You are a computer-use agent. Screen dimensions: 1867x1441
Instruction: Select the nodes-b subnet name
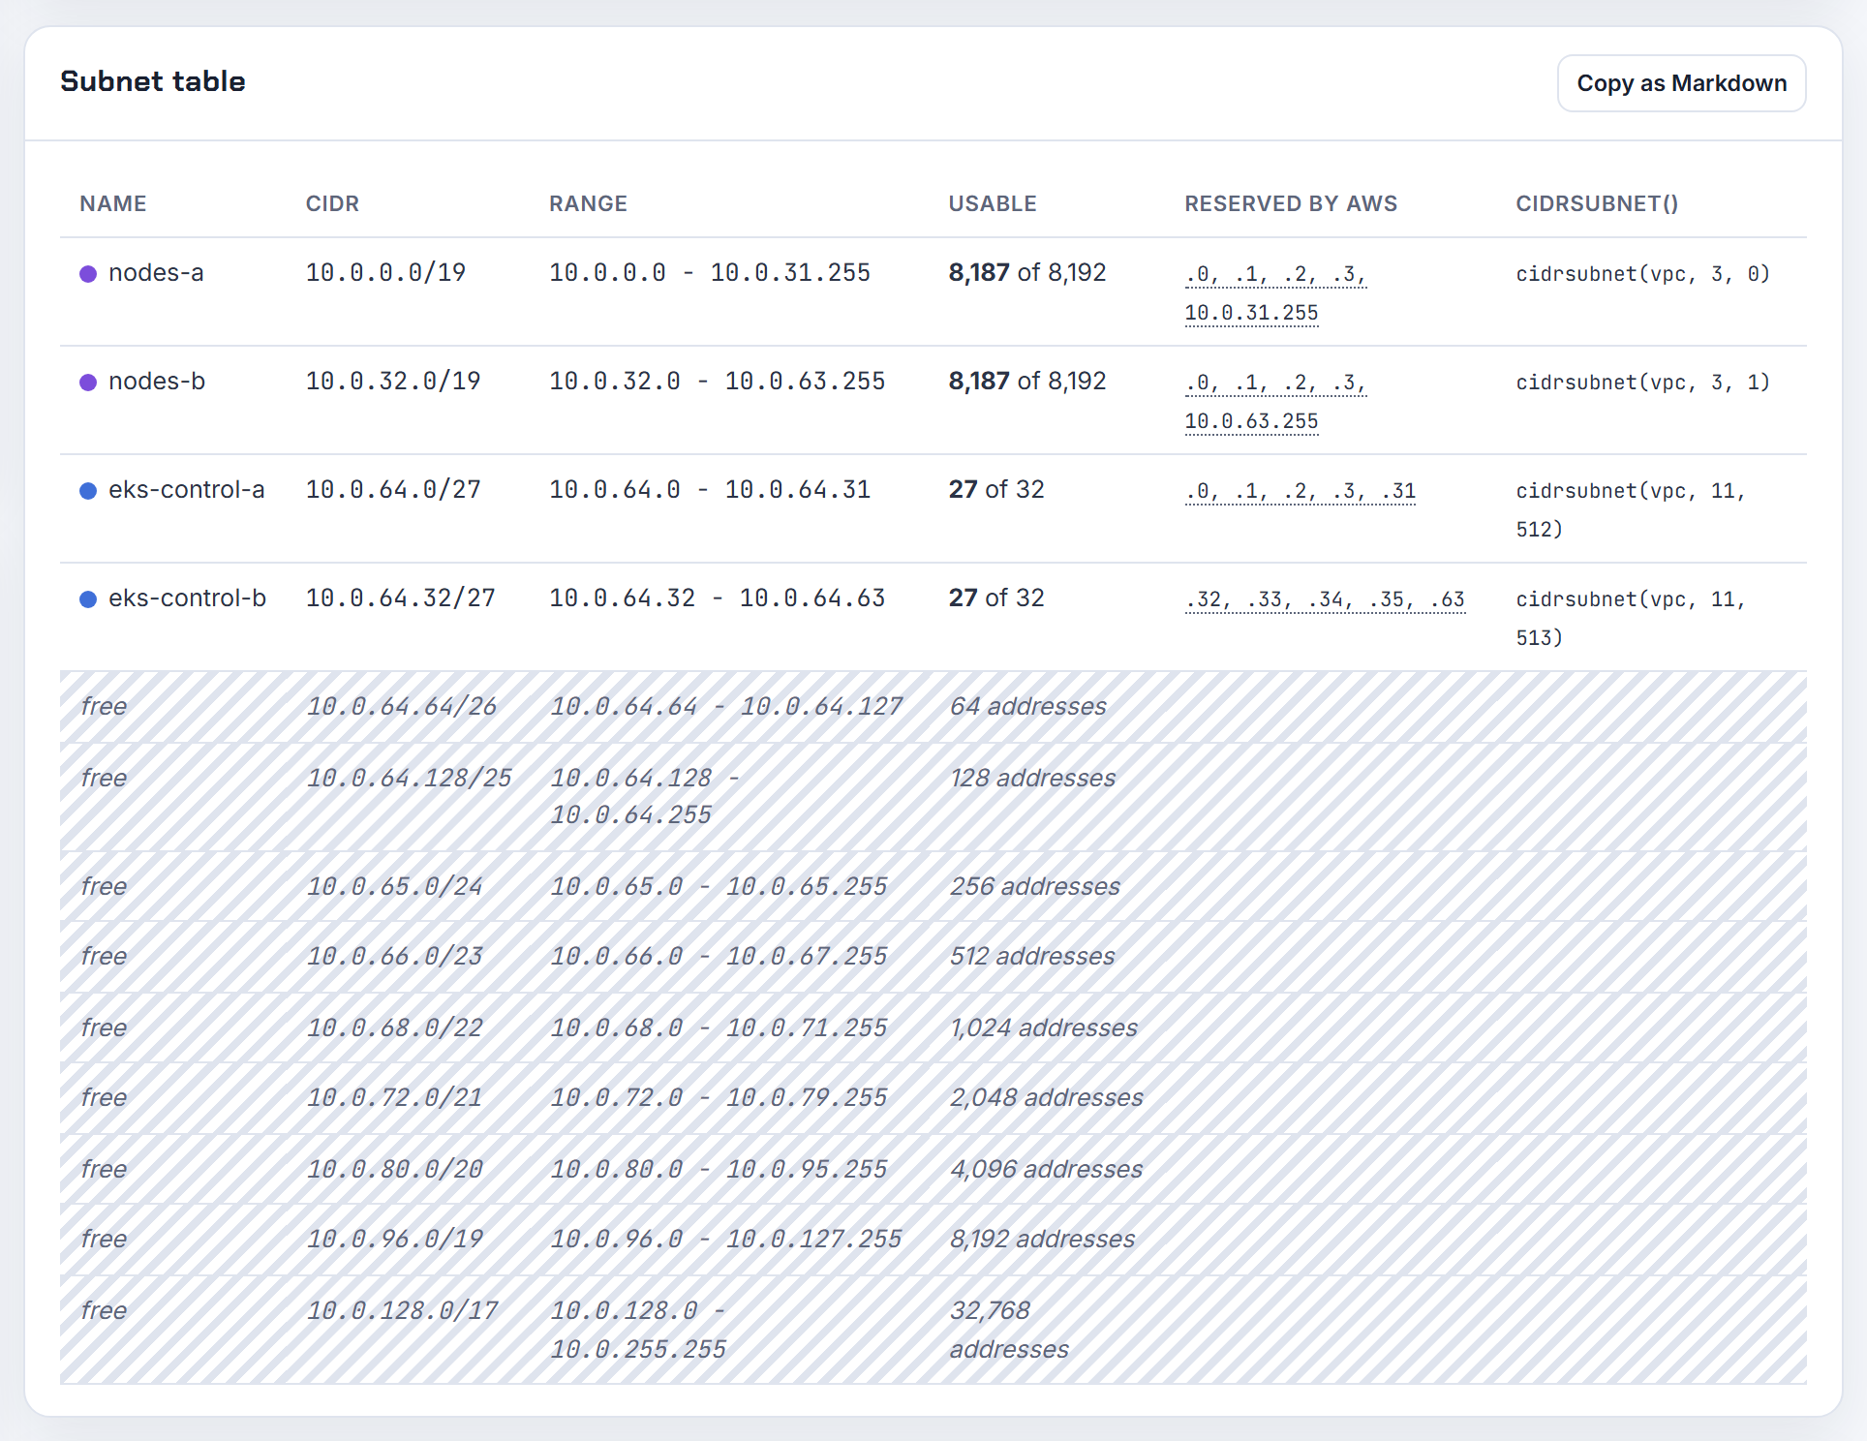(x=157, y=382)
